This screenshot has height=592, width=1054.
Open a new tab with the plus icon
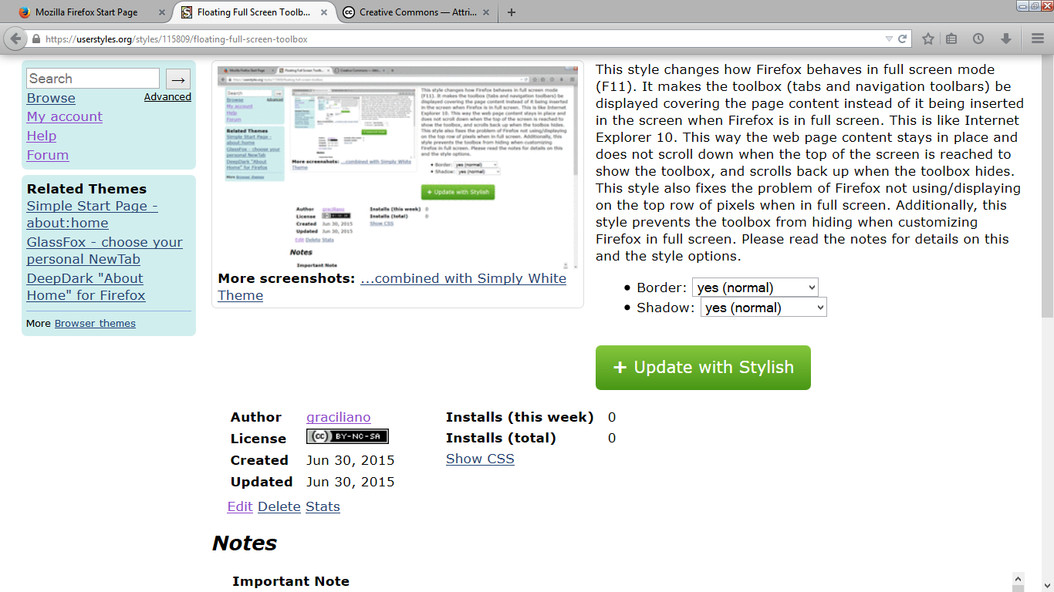click(x=512, y=12)
